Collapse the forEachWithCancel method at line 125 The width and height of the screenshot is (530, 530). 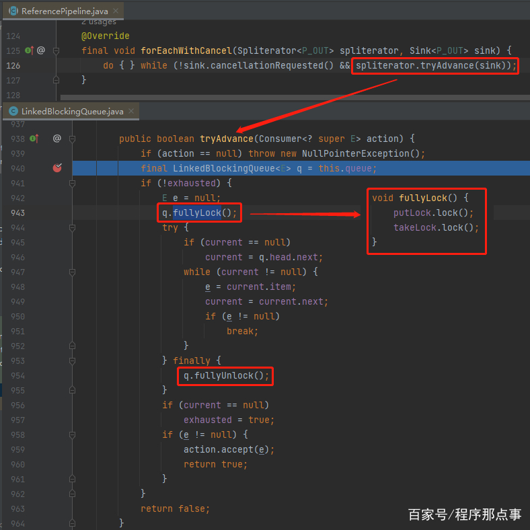click(x=56, y=50)
